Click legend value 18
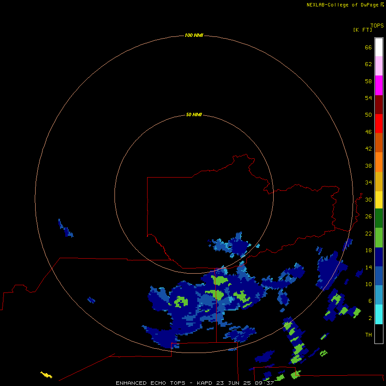 368,250
